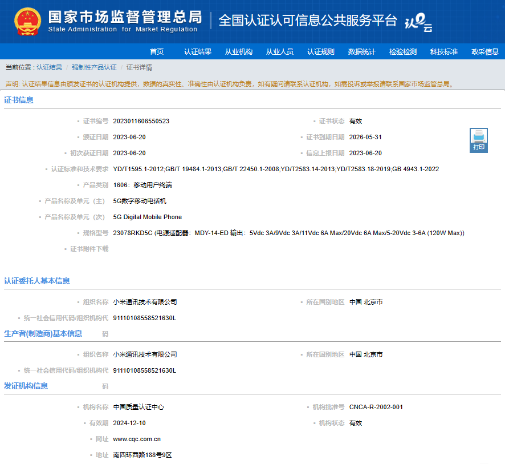
Task: Click 码 icon beside 生产者(制造商)基本信息
Action: click(105, 334)
